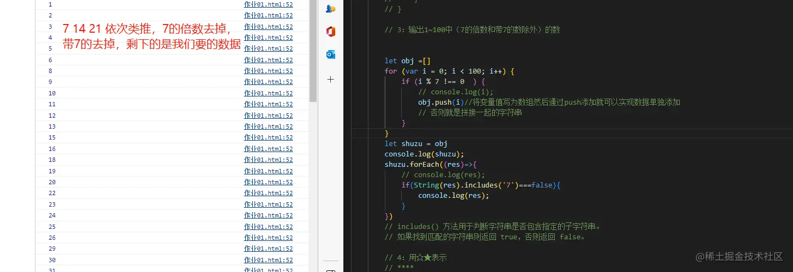Click the '// ****' comment line
Image resolution: width=793 pixels, height=272 pixels.
[x=399, y=268]
